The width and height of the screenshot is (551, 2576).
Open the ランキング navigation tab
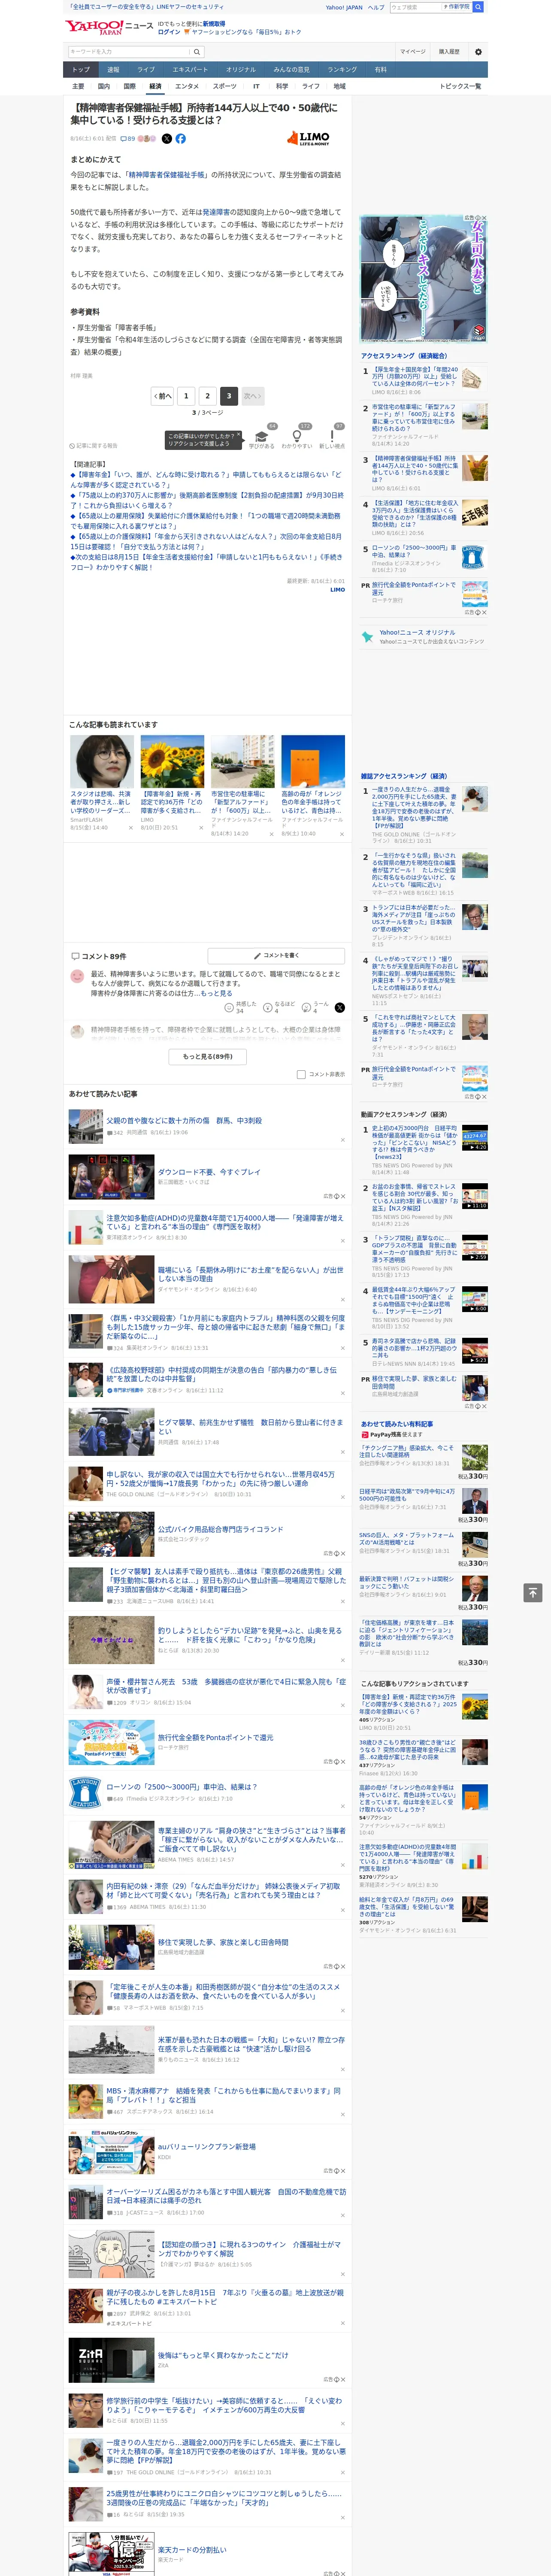click(x=342, y=70)
